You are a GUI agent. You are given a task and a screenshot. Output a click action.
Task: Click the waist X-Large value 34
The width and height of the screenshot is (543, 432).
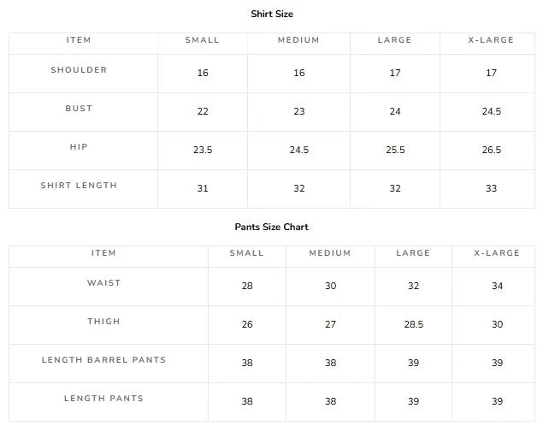[x=498, y=286]
